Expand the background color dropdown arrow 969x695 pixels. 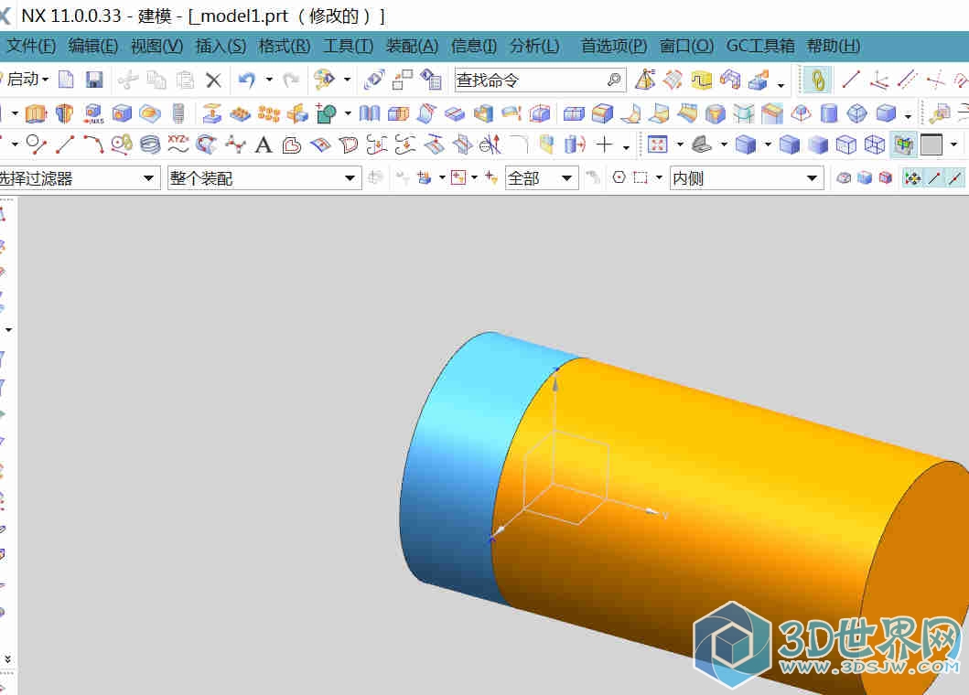click(954, 144)
